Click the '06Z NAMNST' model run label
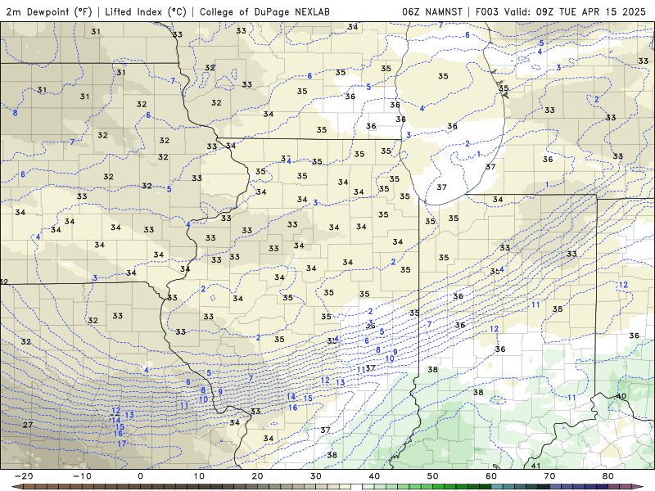Screen dimensions: 655x491 432,11
